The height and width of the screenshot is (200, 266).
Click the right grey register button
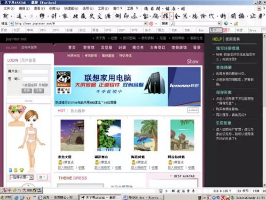[39, 91]
